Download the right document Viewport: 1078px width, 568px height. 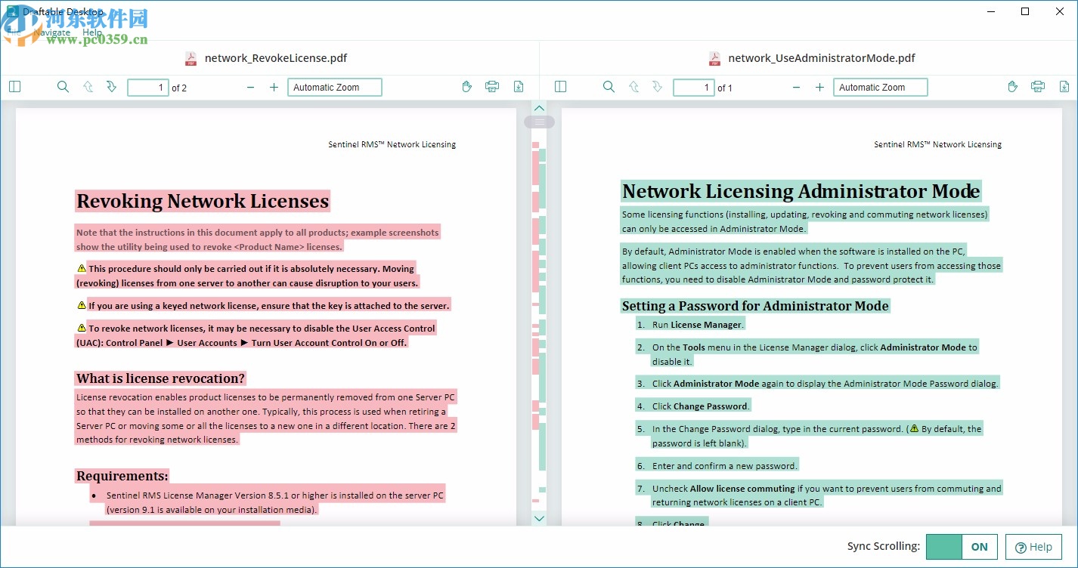click(x=1064, y=87)
